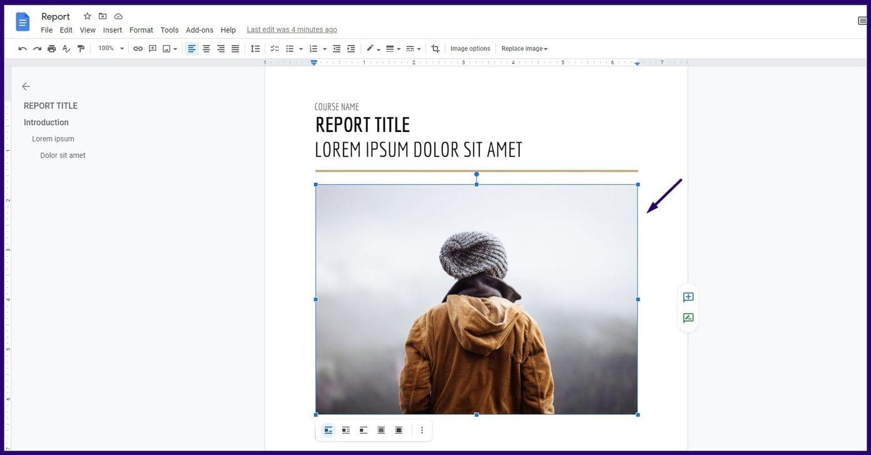Click the Report document title field
Image resolution: width=871 pixels, height=455 pixels.
(x=56, y=16)
